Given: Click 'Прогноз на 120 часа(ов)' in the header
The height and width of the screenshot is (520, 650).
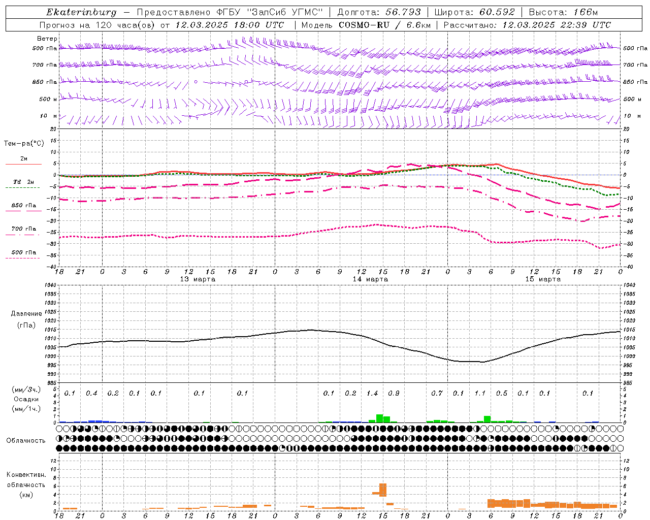Looking at the screenshot, I should 97,25.
